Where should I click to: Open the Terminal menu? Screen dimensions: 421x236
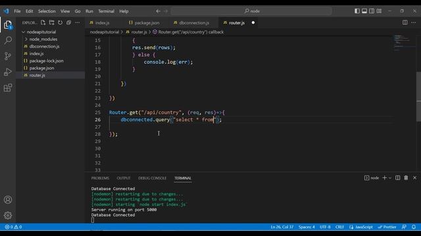click(x=106, y=11)
